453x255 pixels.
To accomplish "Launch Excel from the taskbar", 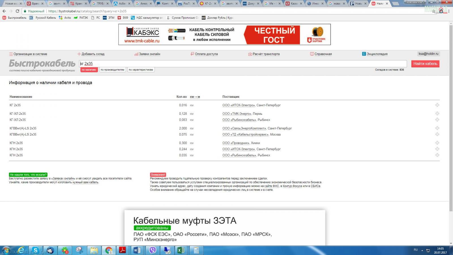I will [181, 250].
